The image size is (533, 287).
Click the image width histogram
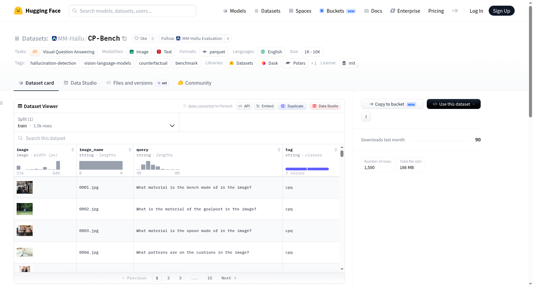(38, 165)
